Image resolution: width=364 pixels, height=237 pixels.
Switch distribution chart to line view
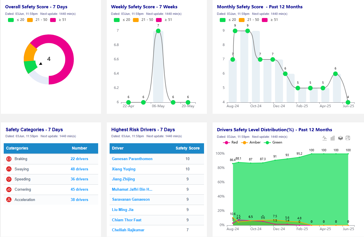click(x=325, y=138)
